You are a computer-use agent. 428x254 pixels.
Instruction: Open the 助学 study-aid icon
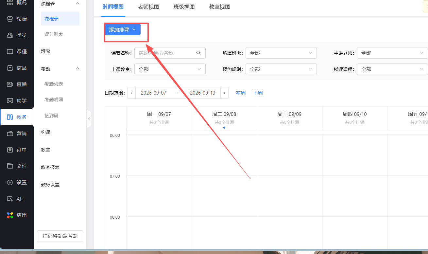coord(10,100)
